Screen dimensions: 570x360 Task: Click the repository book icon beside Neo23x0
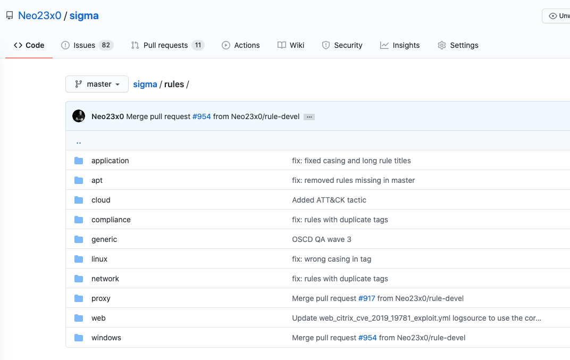pyautogui.click(x=10, y=16)
